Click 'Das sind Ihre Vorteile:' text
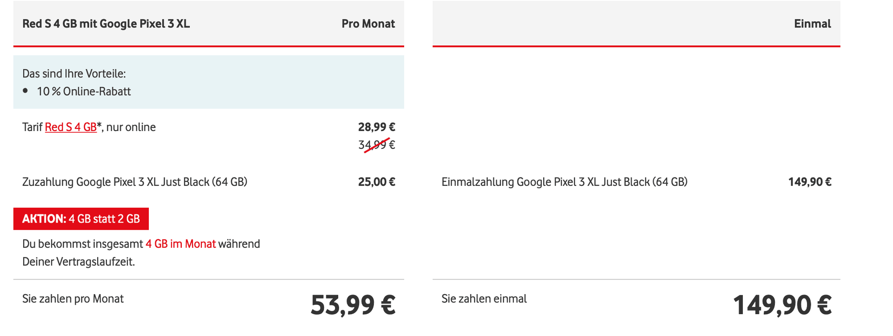 pos(74,73)
